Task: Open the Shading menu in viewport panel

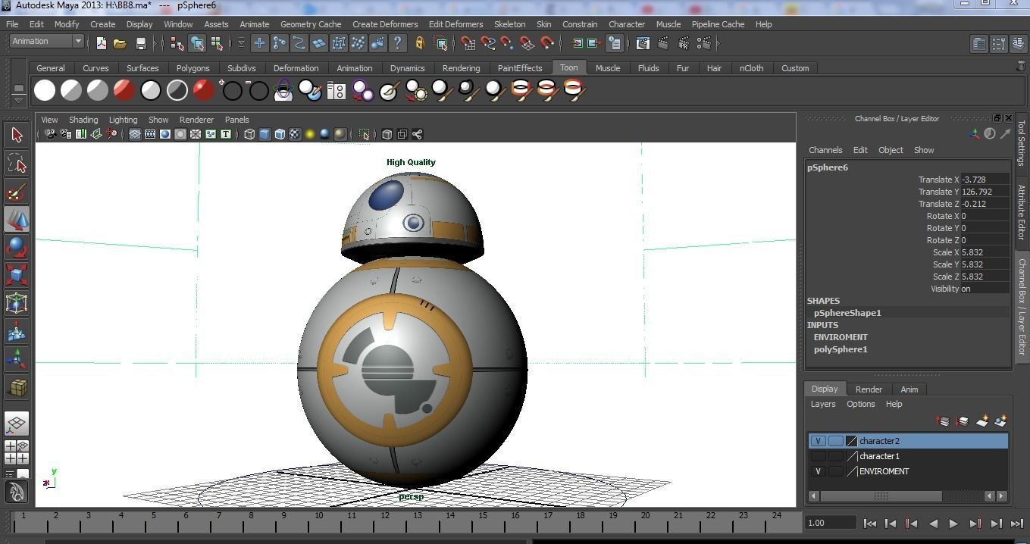Action: (x=83, y=120)
